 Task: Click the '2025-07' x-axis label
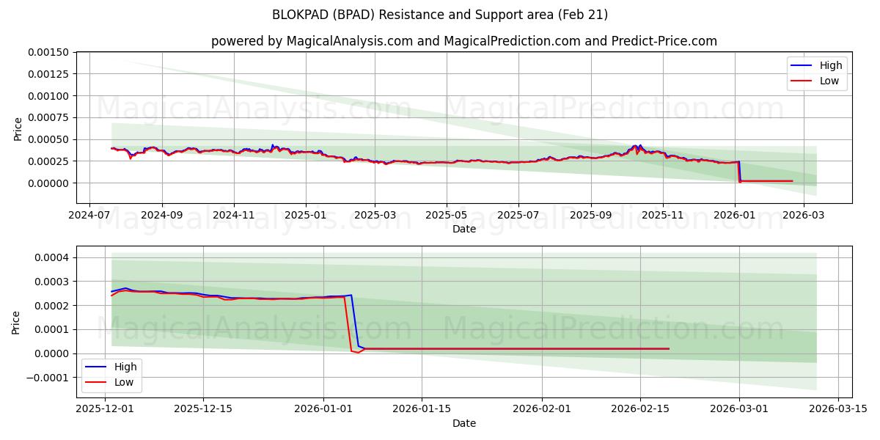coord(518,216)
